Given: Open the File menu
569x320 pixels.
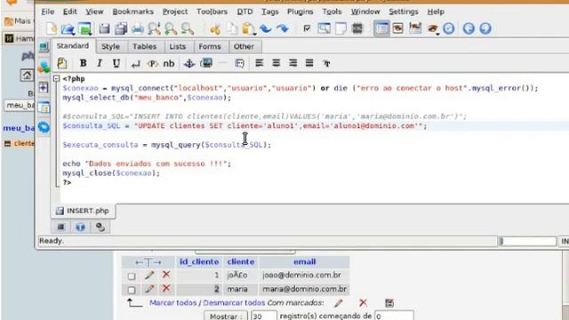Looking at the screenshot, I should click(47, 12).
